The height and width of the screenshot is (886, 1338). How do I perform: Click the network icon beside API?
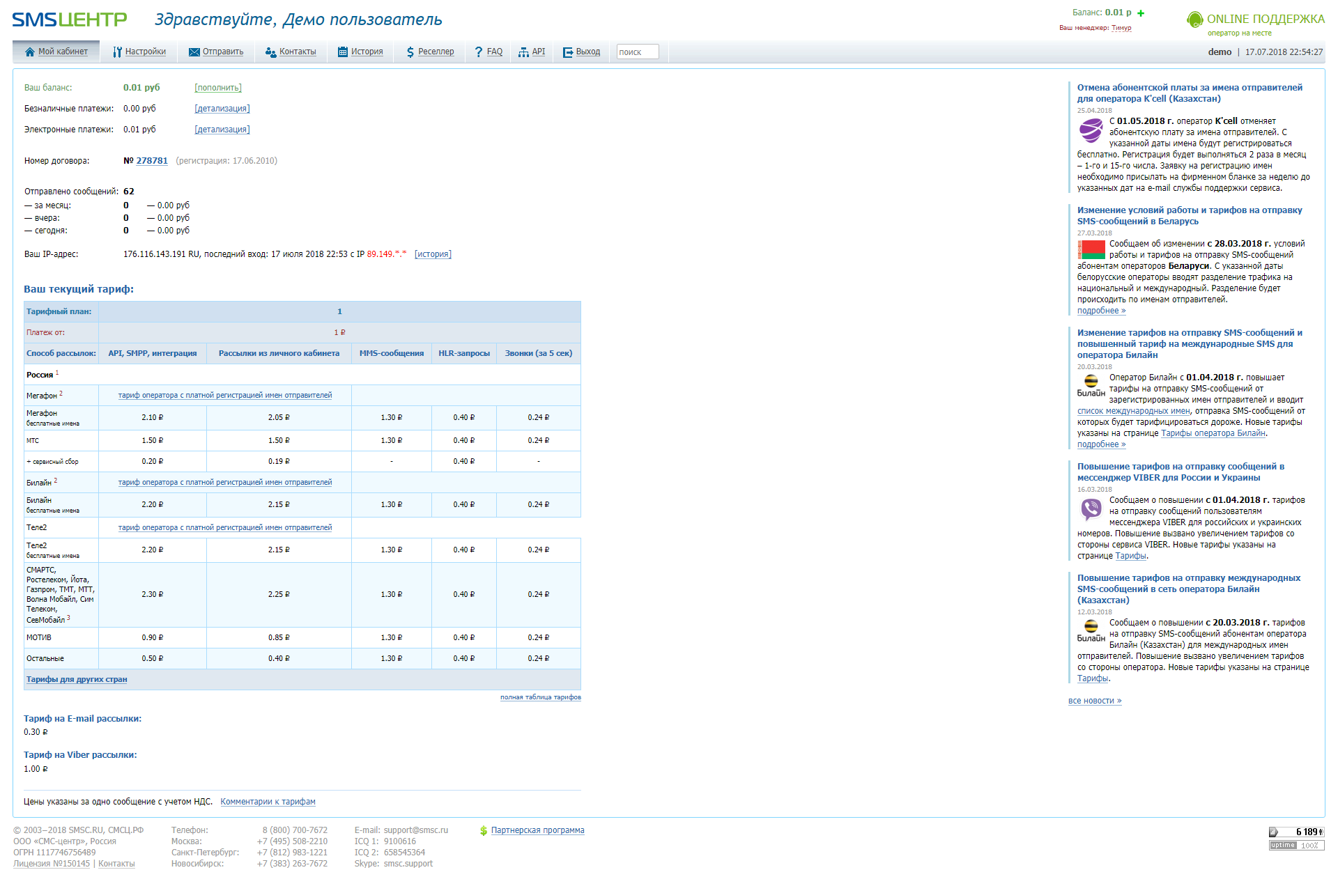pyautogui.click(x=523, y=52)
